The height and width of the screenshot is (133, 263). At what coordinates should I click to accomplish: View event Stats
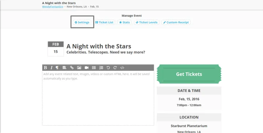125,22
